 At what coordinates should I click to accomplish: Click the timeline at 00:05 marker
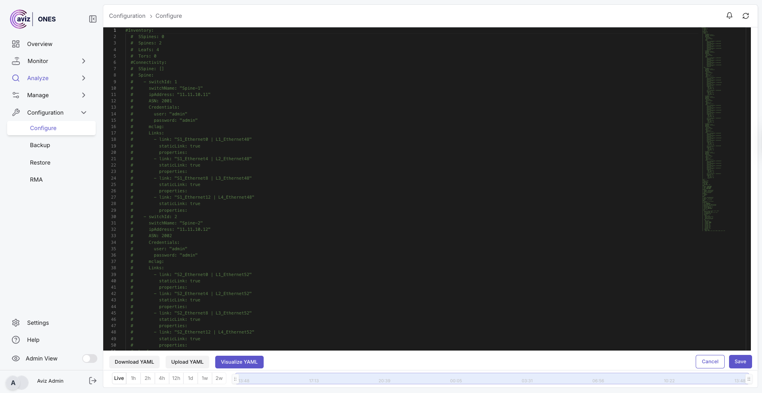[x=456, y=381]
